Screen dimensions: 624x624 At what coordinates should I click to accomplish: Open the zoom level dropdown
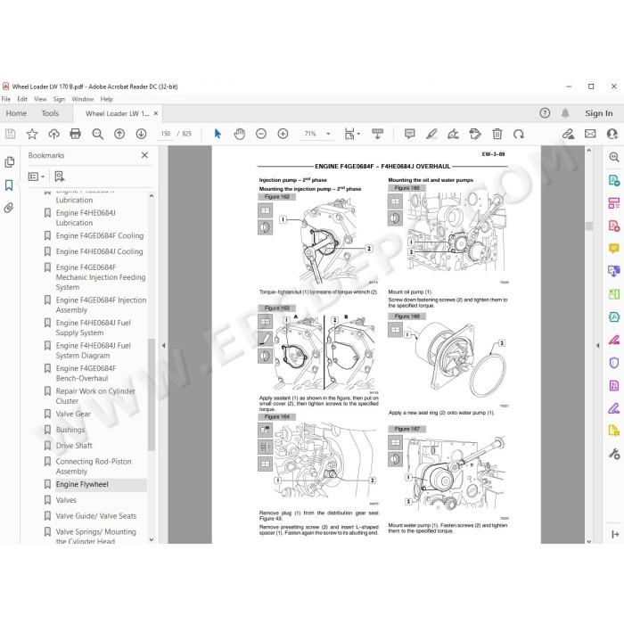click(328, 134)
